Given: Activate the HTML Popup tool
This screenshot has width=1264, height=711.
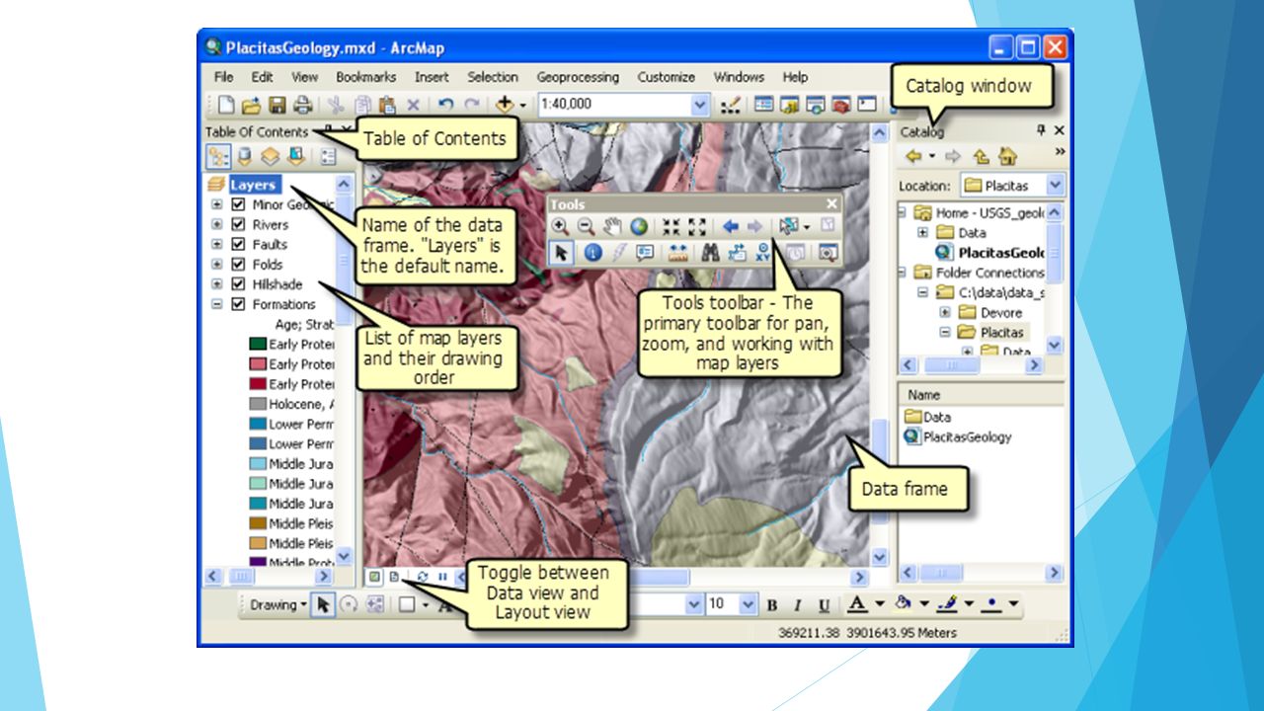Looking at the screenshot, I should point(645,252).
